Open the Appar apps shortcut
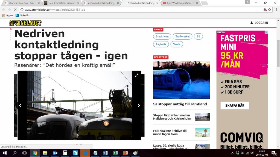 click(x=7, y=15)
